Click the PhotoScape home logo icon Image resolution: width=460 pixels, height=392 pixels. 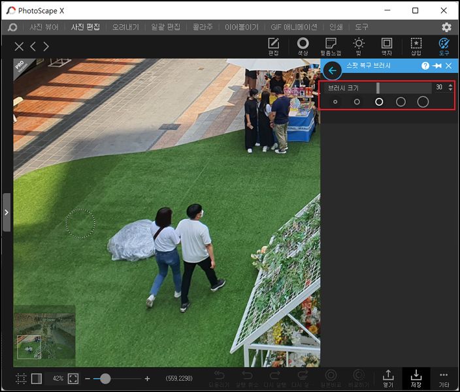click(x=12, y=27)
